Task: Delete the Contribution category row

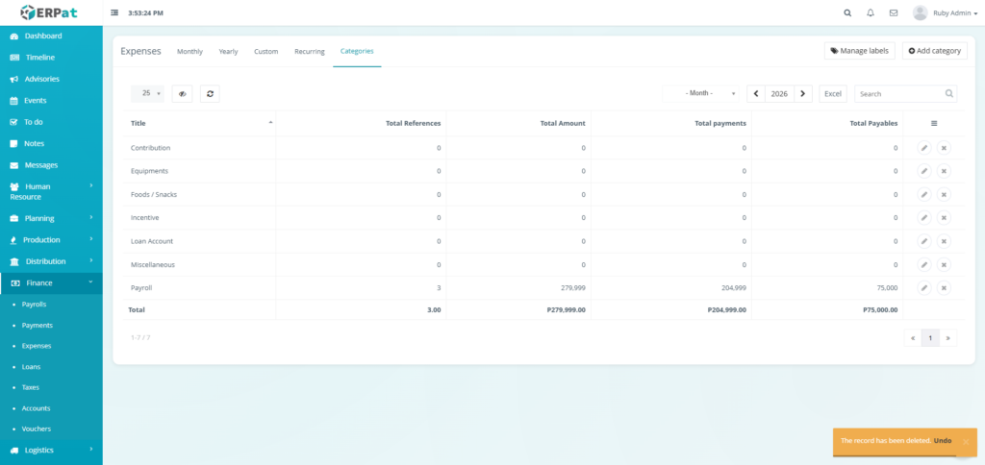Action: click(x=944, y=148)
